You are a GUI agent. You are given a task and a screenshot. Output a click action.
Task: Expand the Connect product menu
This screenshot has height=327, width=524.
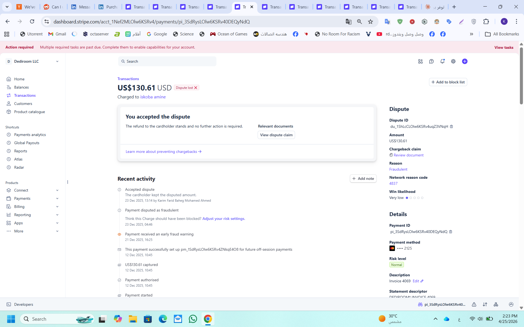(32, 190)
